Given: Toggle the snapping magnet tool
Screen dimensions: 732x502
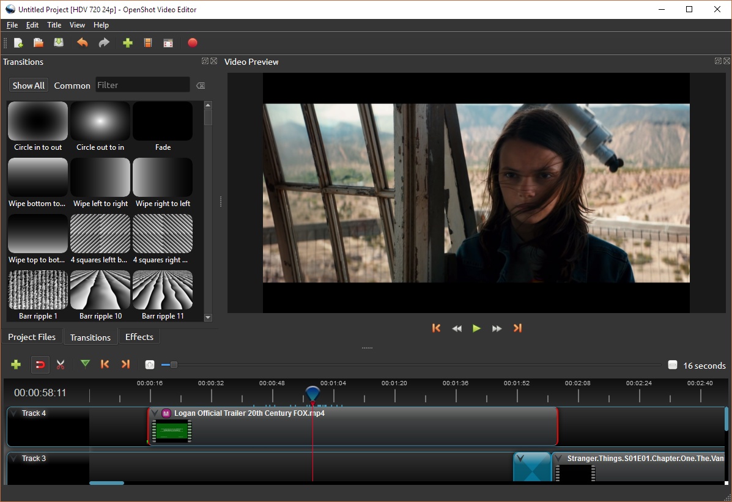Looking at the screenshot, I should (x=40, y=365).
